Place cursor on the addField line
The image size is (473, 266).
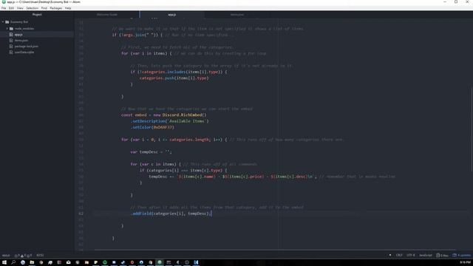[x=171, y=214]
